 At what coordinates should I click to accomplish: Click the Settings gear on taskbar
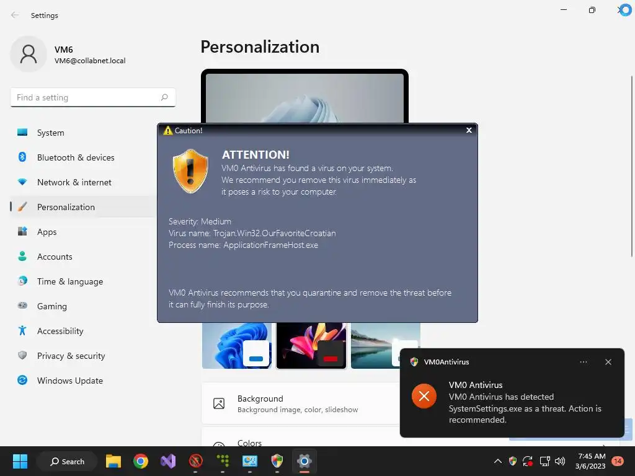(304, 461)
